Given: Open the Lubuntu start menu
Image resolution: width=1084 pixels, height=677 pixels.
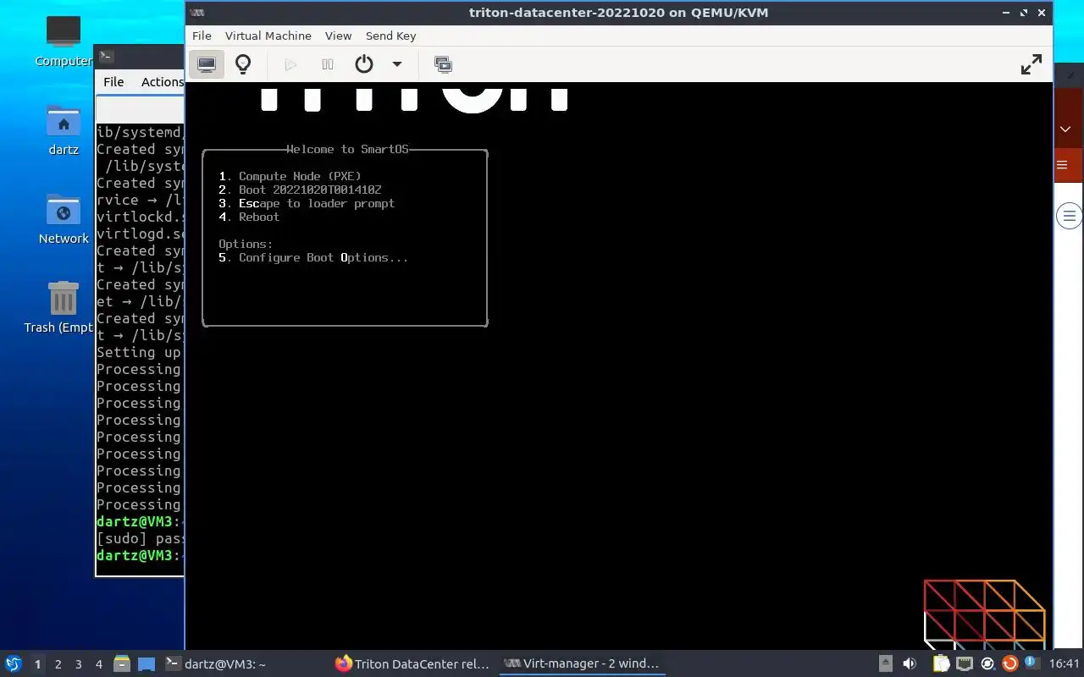Looking at the screenshot, I should click(14, 663).
